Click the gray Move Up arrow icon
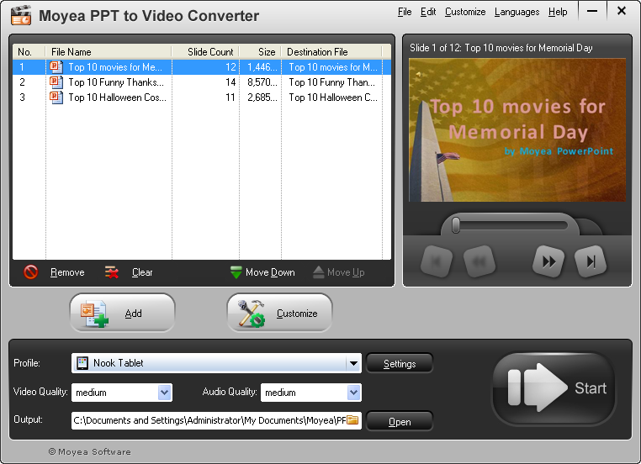This screenshot has width=641, height=464. [319, 272]
